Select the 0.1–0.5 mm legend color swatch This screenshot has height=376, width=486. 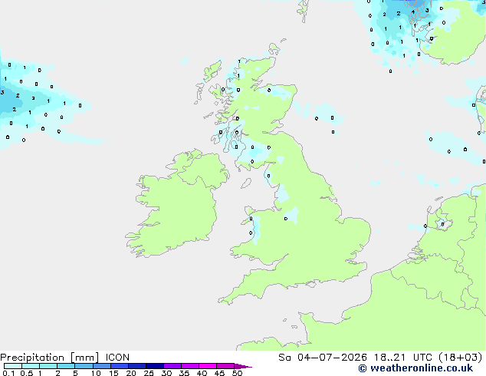coord(13,366)
